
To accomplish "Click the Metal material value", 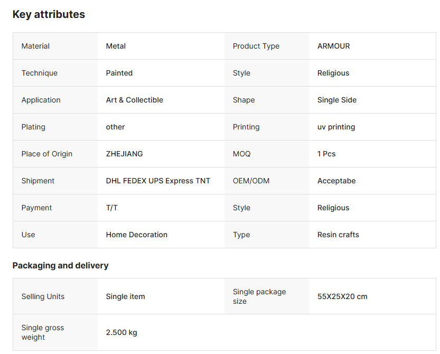I will click(x=116, y=46).
